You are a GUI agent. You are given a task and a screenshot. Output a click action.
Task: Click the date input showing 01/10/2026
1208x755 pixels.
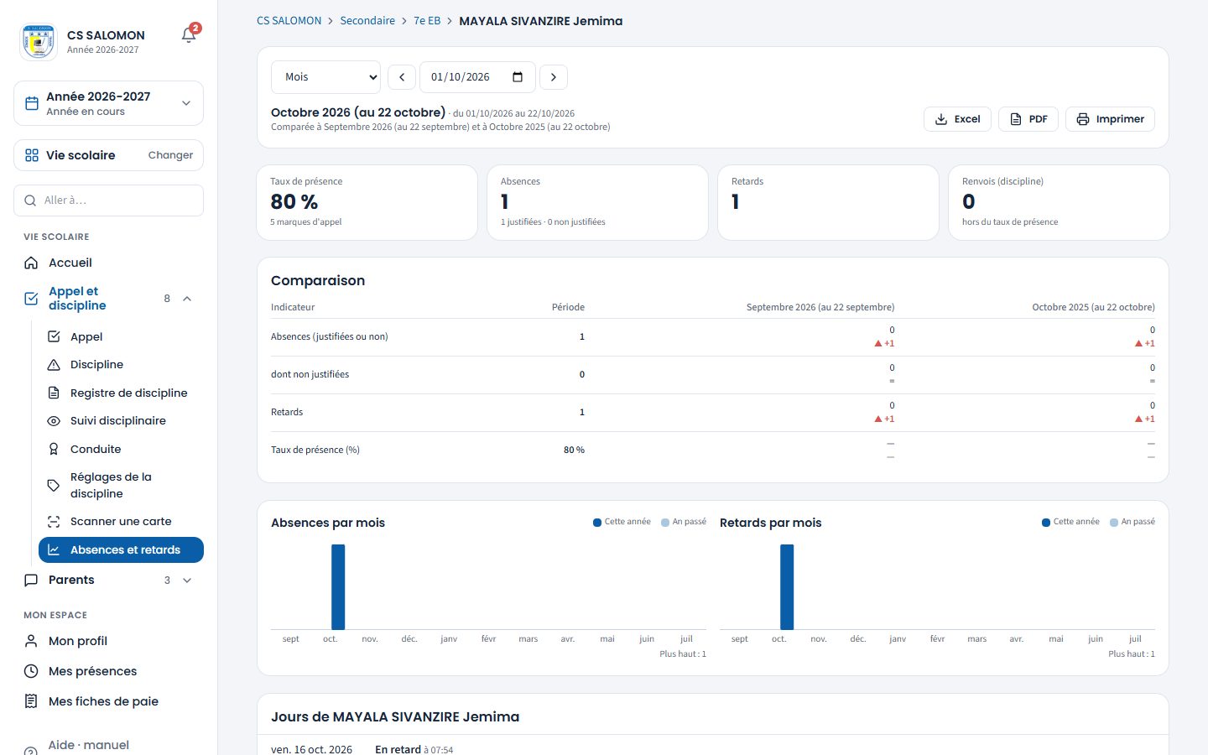click(477, 77)
